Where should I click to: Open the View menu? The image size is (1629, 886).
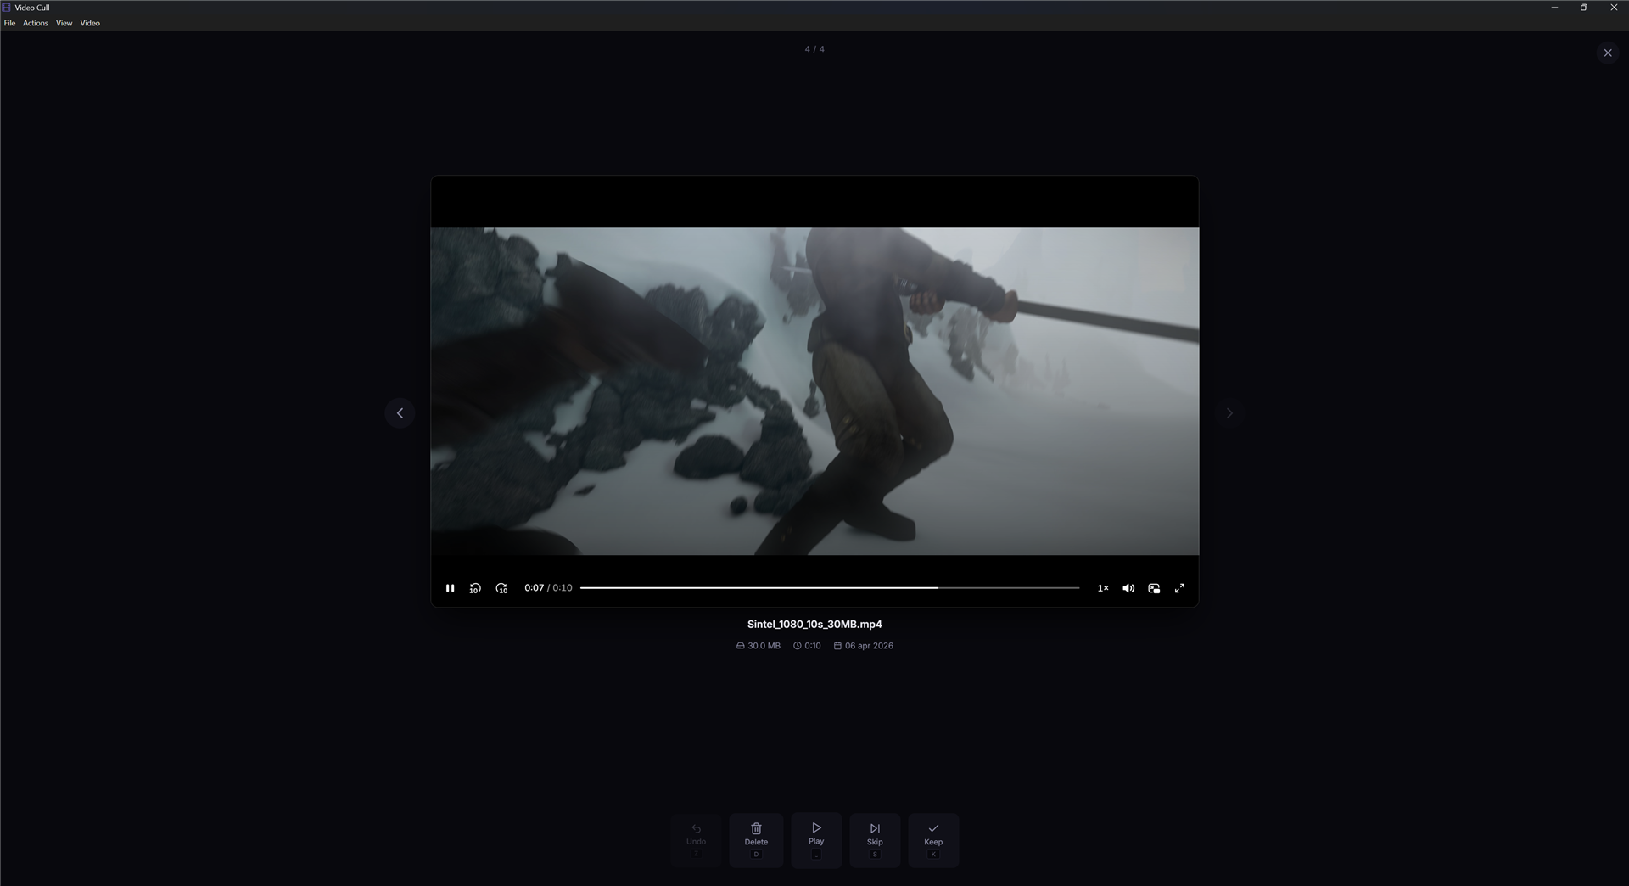(x=64, y=23)
